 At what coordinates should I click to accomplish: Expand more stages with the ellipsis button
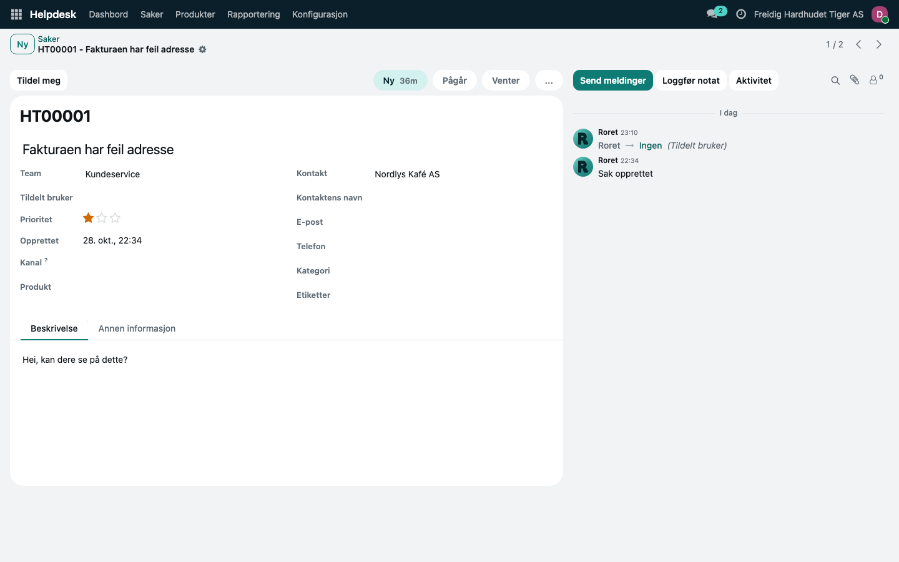tap(549, 81)
